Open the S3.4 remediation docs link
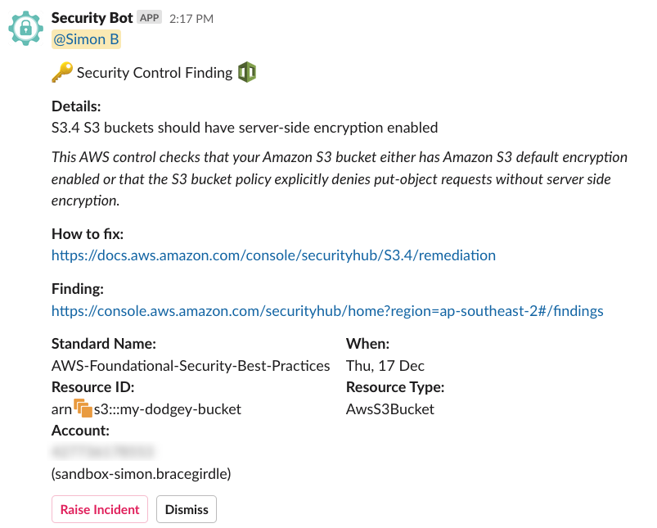The height and width of the screenshot is (528, 657). (x=273, y=255)
